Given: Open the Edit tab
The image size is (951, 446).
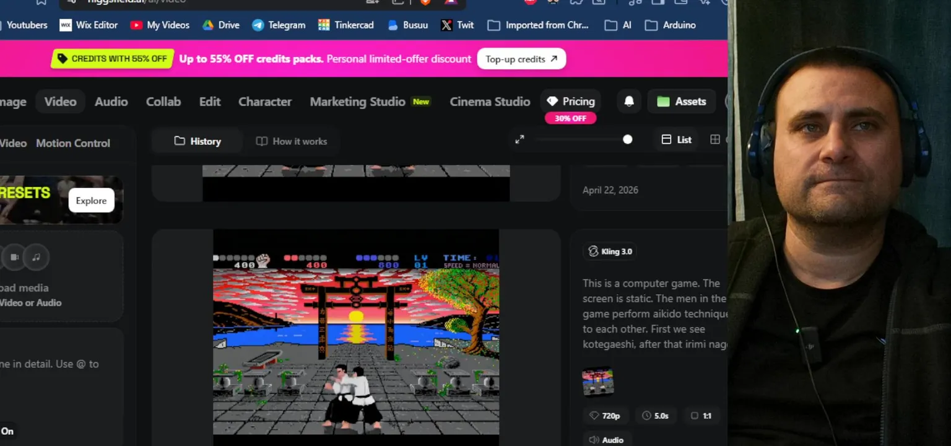Looking at the screenshot, I should pos(210,102).
